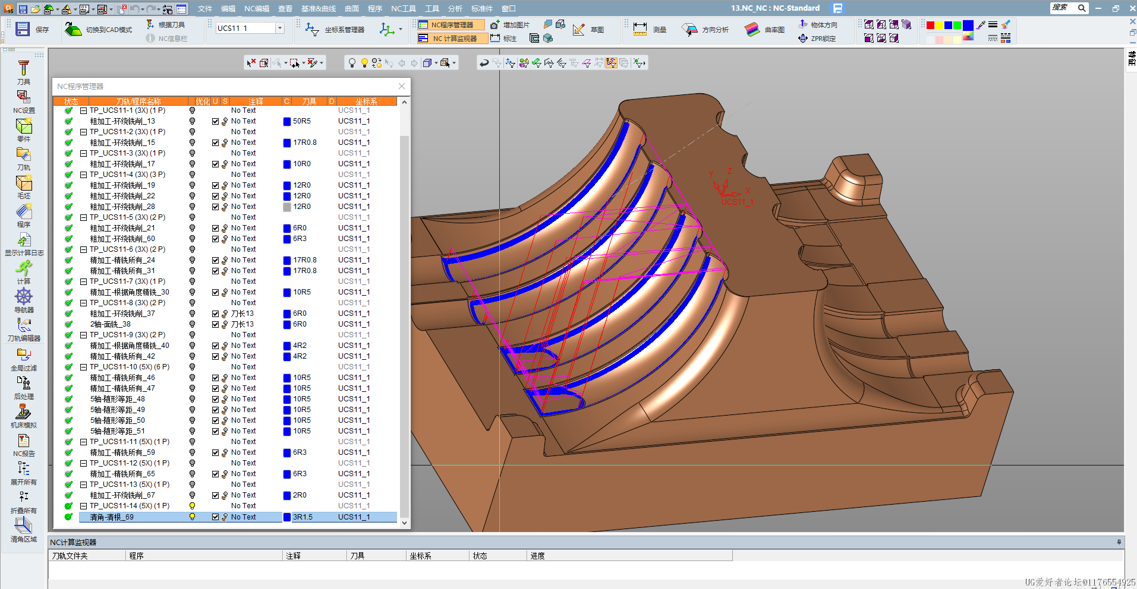
Task: Click 展开所有 expand all
Action: pos(24,473)
